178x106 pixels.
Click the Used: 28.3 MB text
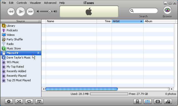pos(80,94)
